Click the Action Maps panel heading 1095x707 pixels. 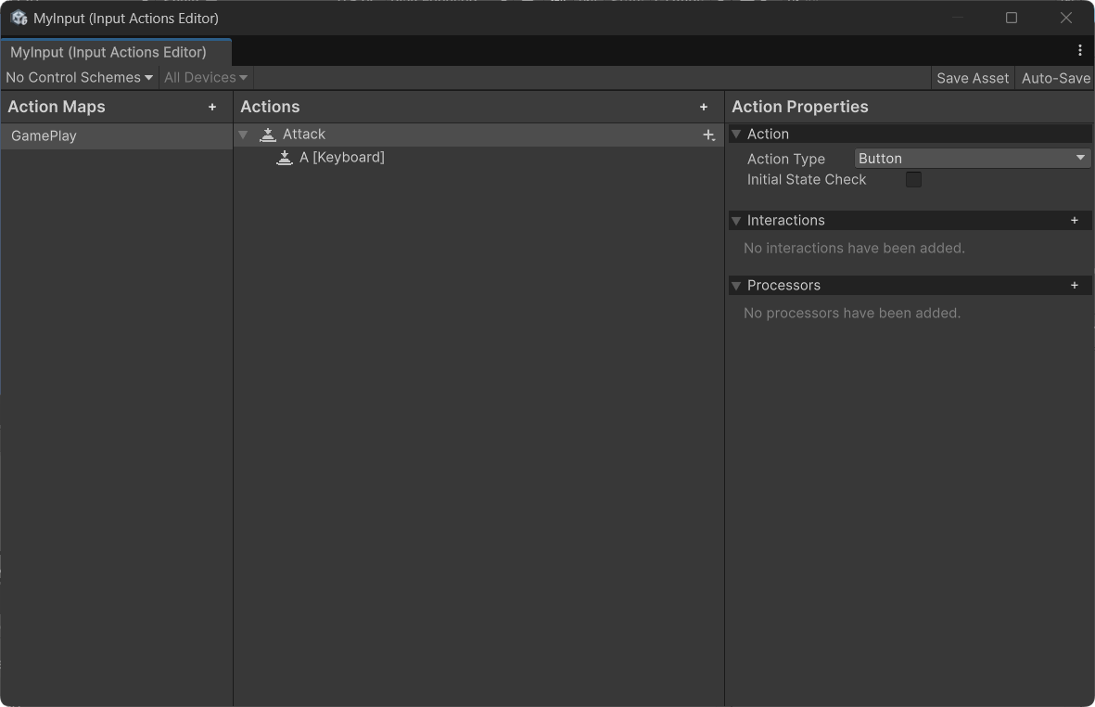coord(57,107)
